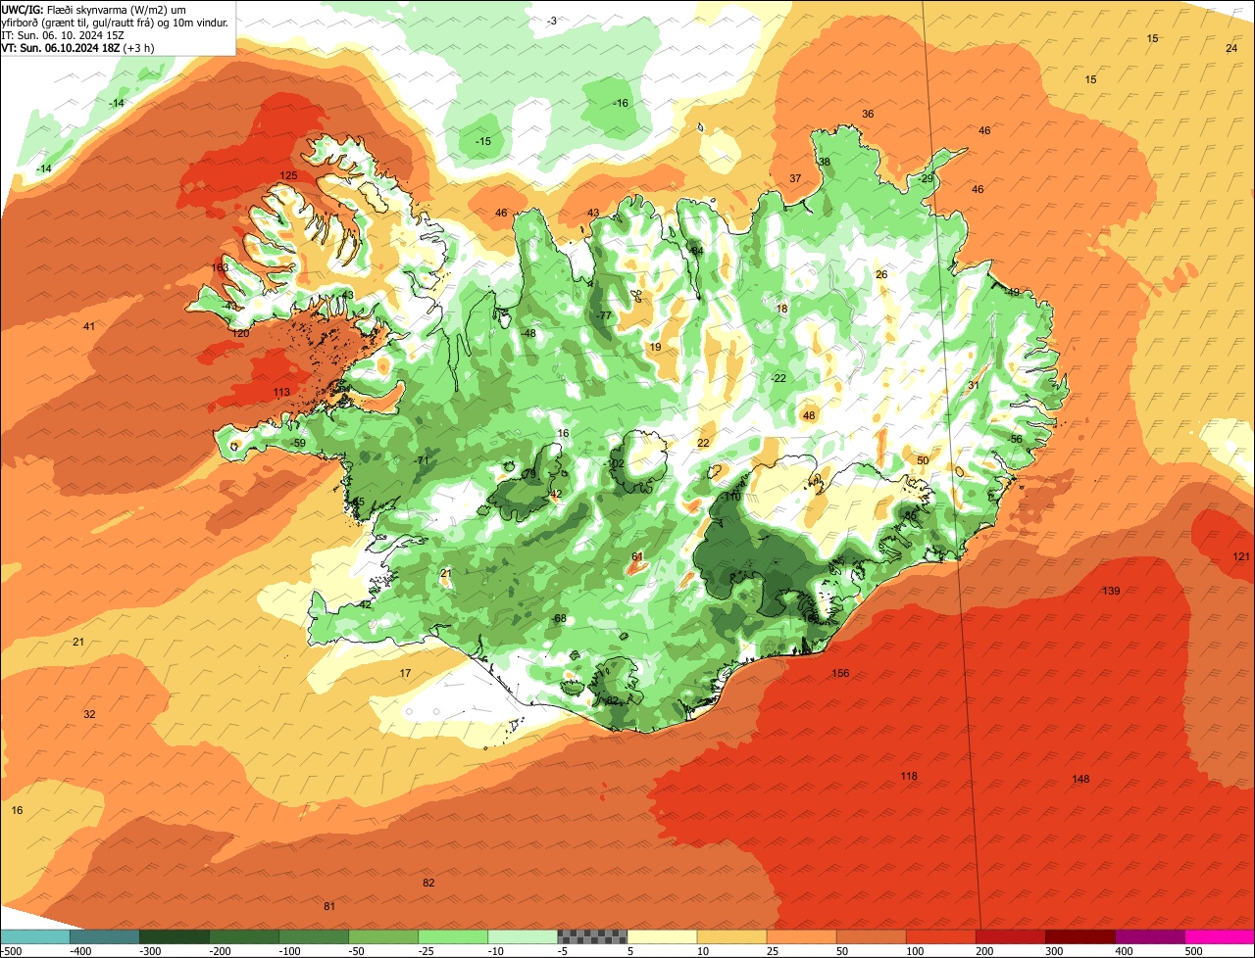The width and height of the screenshot is (1255, 958).
Task: Click the legend label 200
Action: [983, 950]
